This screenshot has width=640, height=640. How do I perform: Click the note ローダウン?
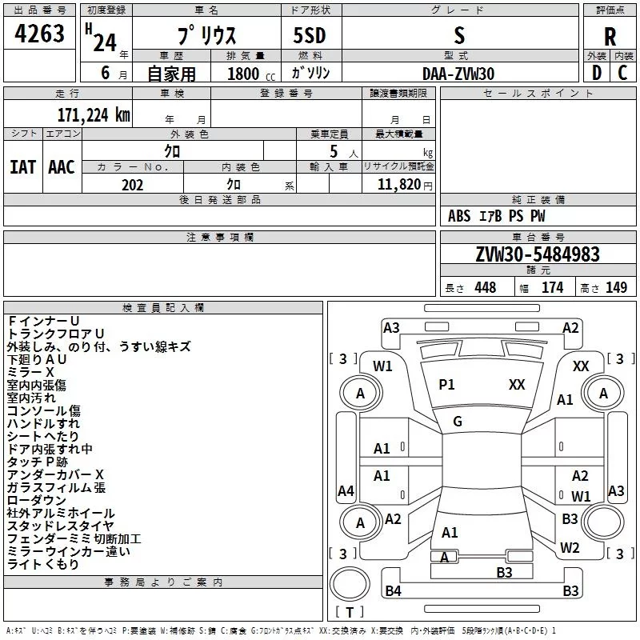37,501
